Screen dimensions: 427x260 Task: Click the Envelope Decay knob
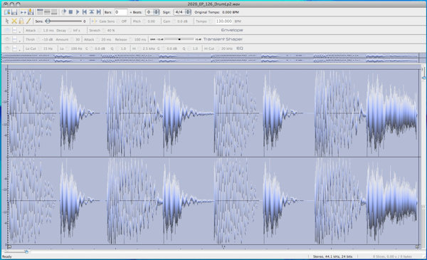70,30
